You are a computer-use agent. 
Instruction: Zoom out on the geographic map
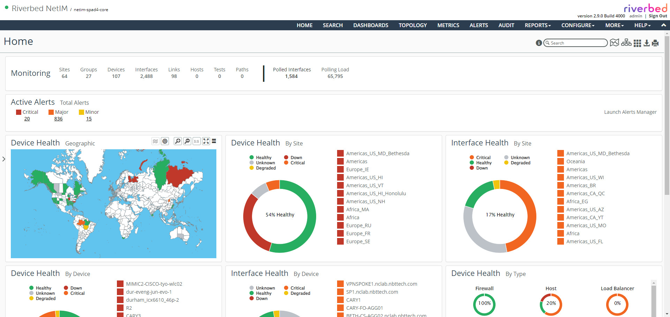point(187,141)
